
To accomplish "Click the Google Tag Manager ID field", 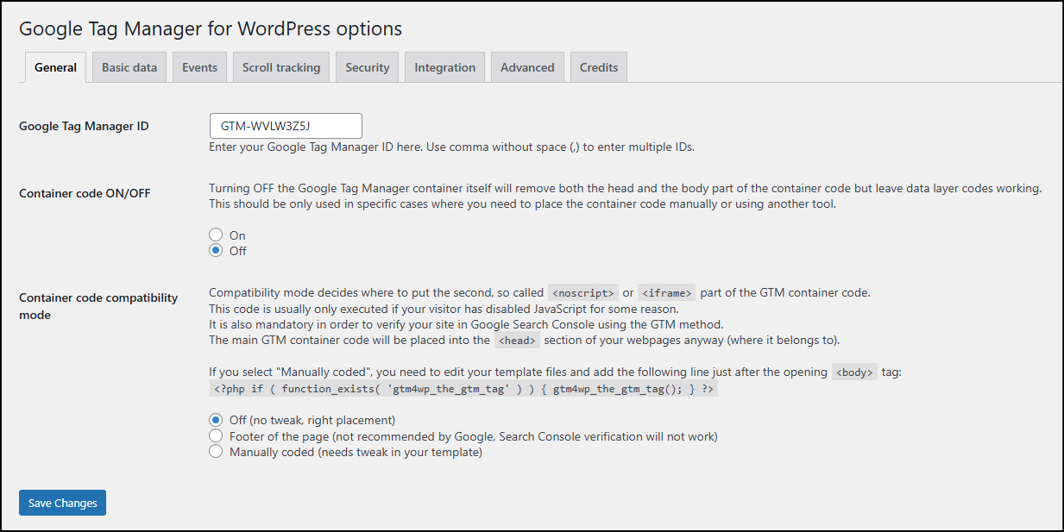I will click(x=286, y=126).
